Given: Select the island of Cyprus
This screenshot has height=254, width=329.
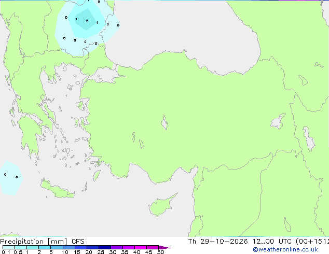Looking at the screenshot, I should coord(162,205).
